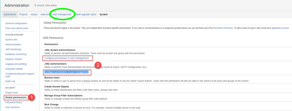Click the application access link
The image size is (292, 111).
pos(280,28)
